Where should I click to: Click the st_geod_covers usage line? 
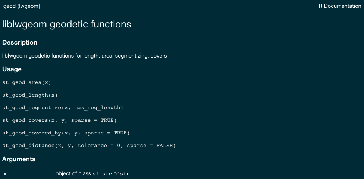coord(59,120)
